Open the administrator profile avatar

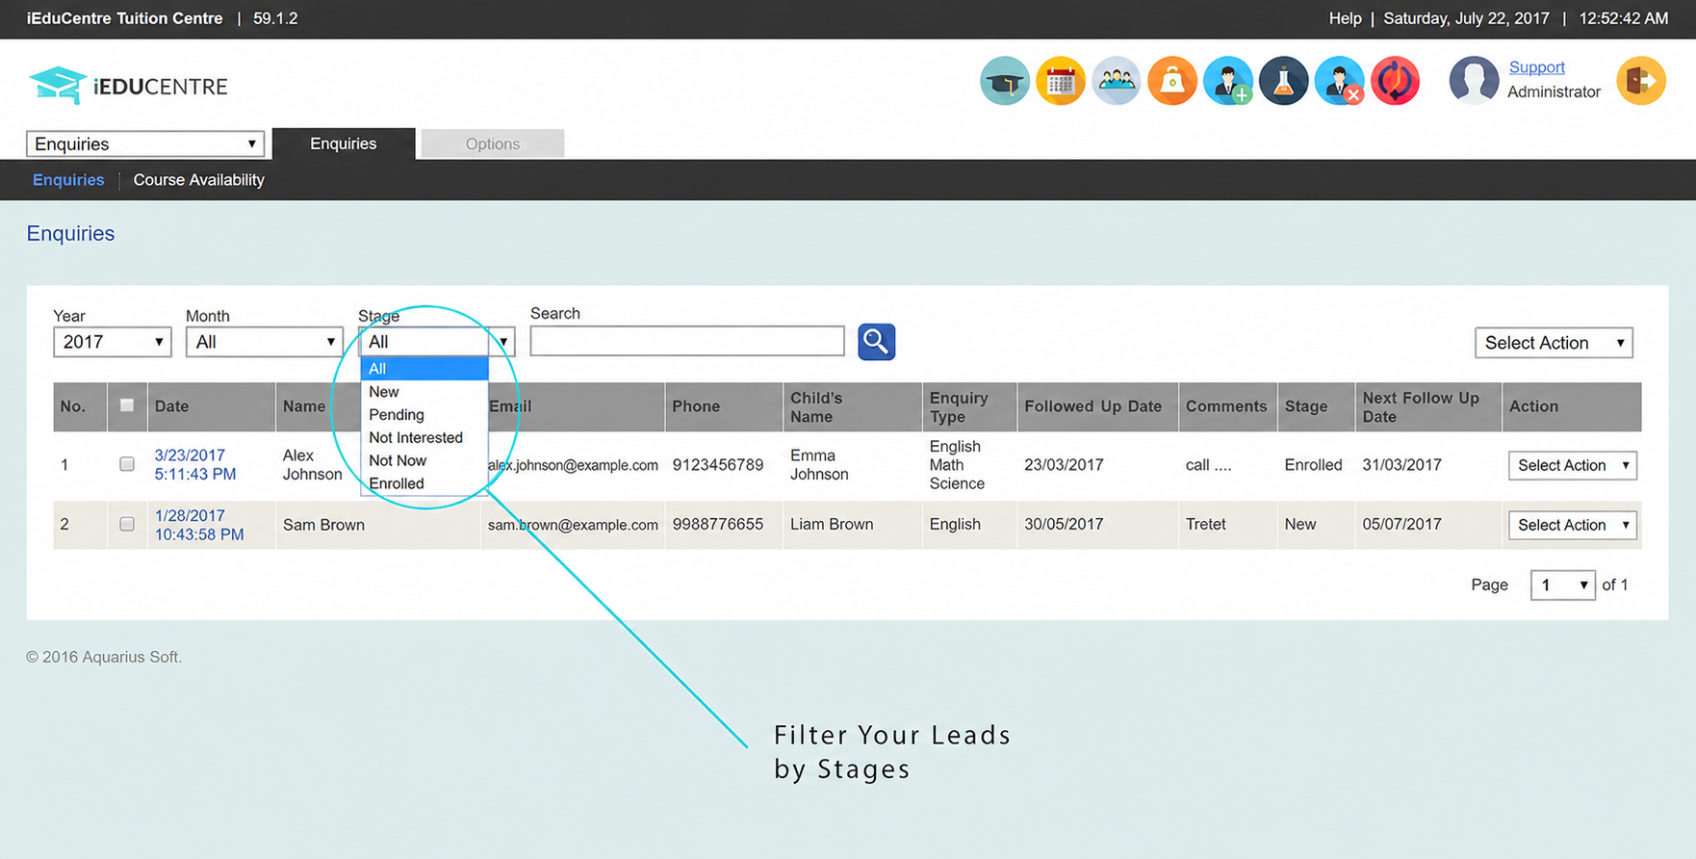pos(1474,81)
